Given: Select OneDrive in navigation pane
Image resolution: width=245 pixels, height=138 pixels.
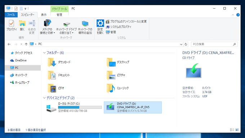Looking at the screenshot, I should 18,60.
